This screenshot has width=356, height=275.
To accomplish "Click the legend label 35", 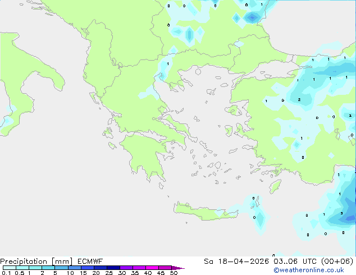I will coord(135,273).
